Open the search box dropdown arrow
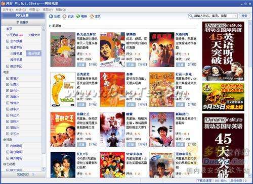This screenshot has height=184, width=253. pos(235,16)
